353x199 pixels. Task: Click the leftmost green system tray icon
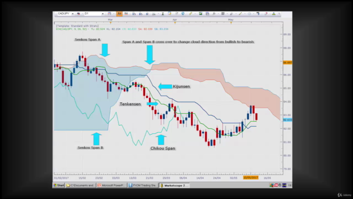coord(271,186)
